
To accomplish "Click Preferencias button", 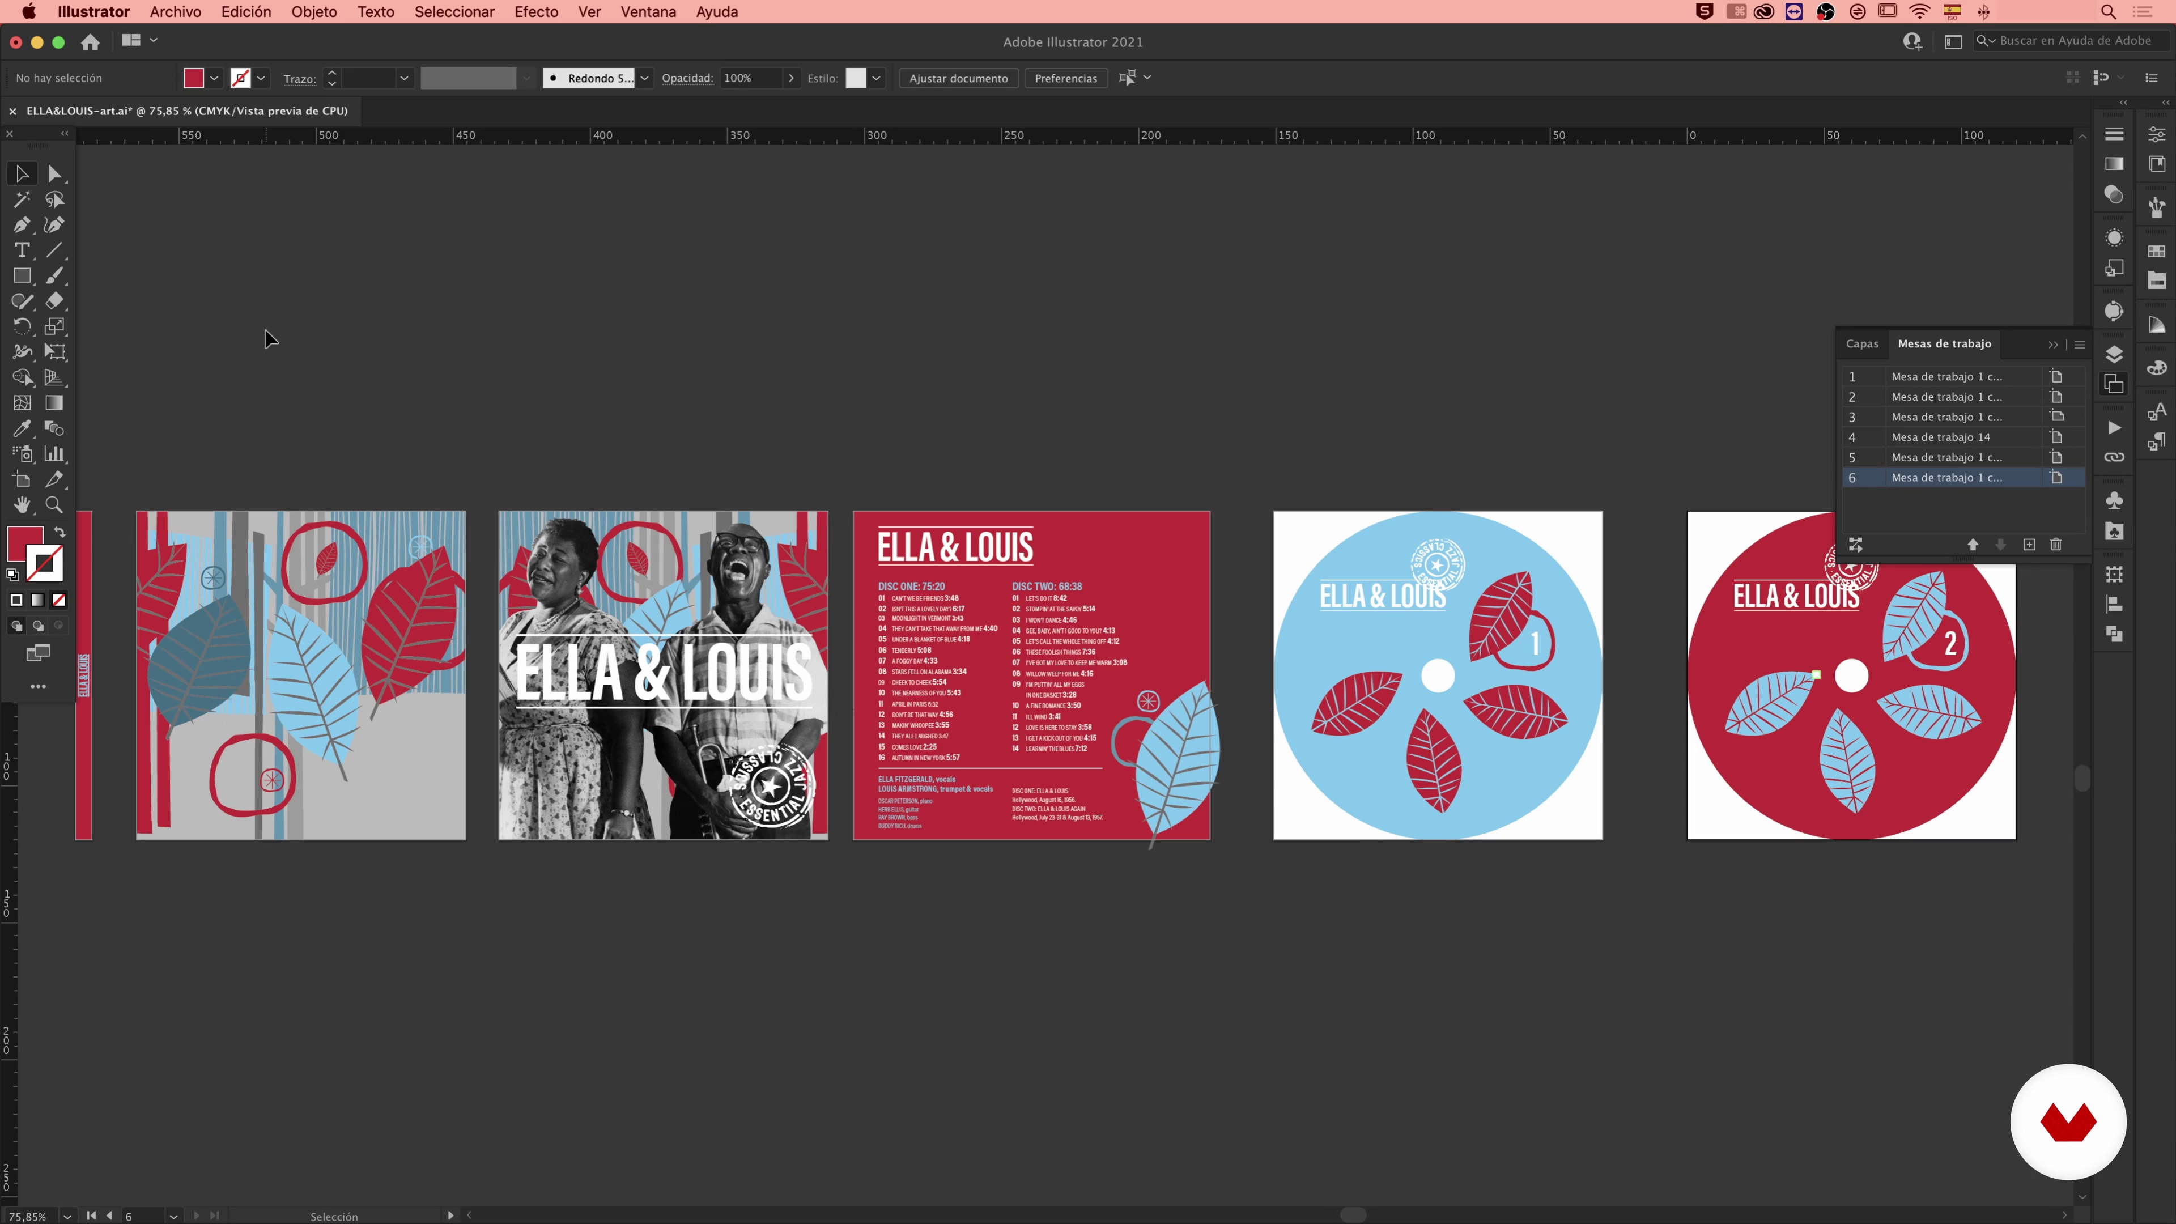I will click(1066, 78).
